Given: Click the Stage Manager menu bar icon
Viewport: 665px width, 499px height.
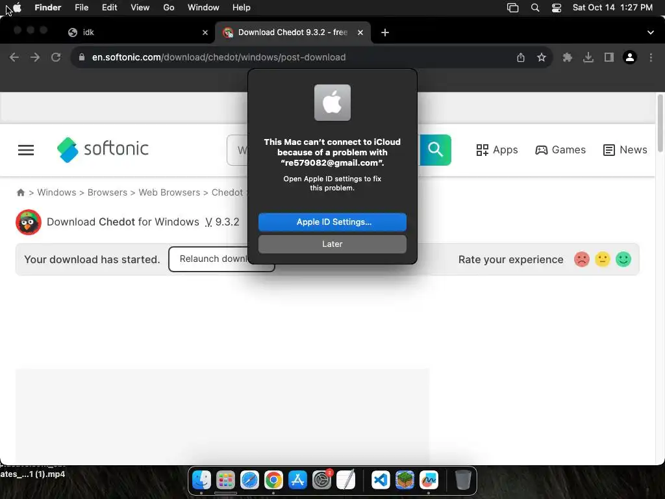Looking at the screenshot, I should [513, 8].
